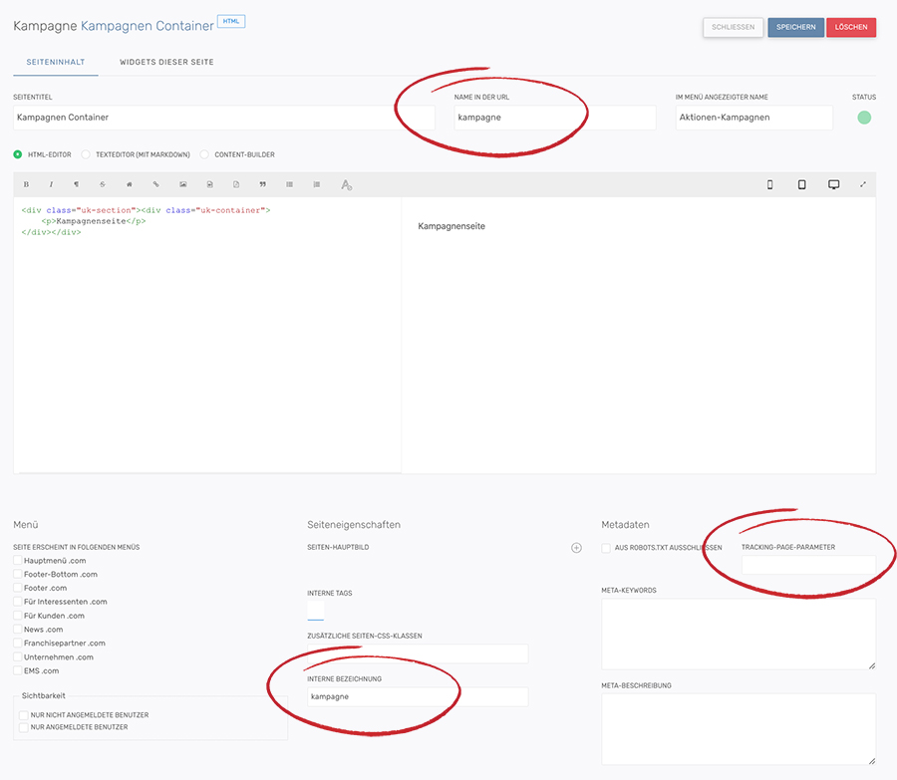Toggle bold formatting in HTML editor toolbar
The height and width of the screenshot is (780, 897).
pyautogui.click(x=26, y=184)
